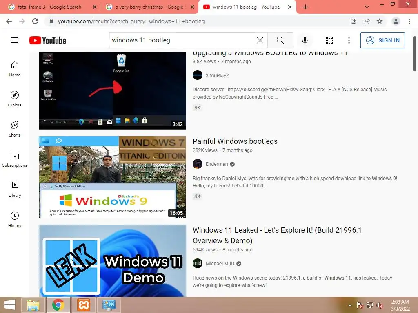Show hidden system tray icons arrow

point(350,305)
